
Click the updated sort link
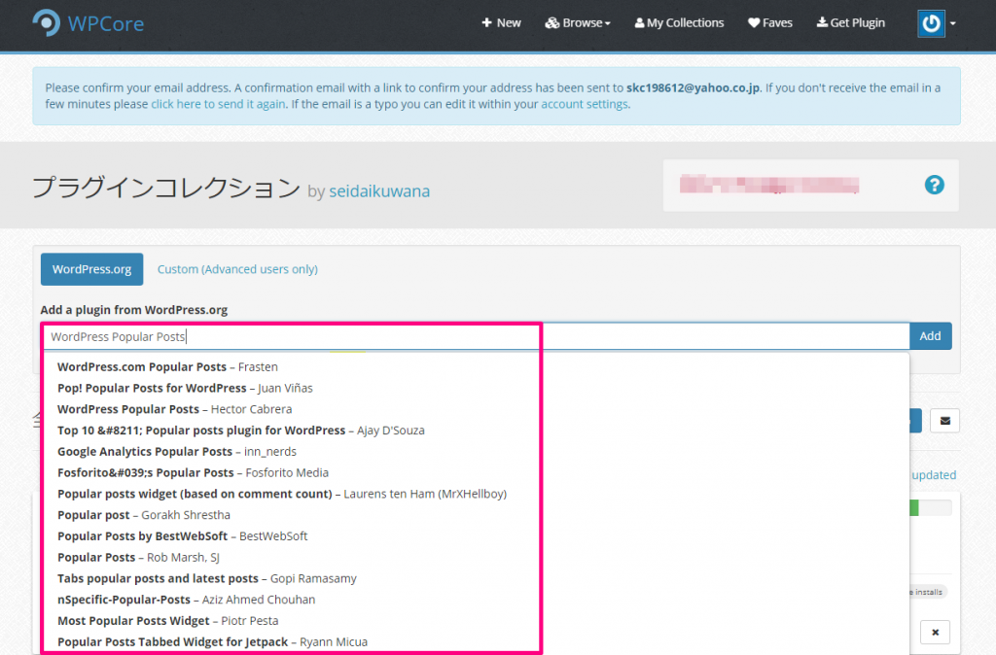(x=934, y=475)
